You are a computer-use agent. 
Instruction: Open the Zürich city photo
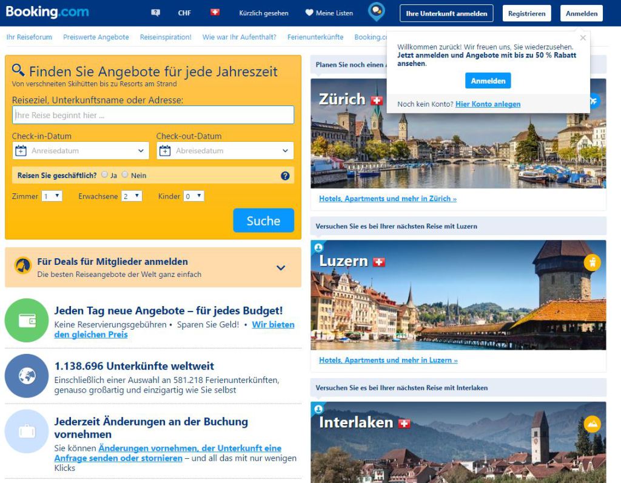click(458, 133)
